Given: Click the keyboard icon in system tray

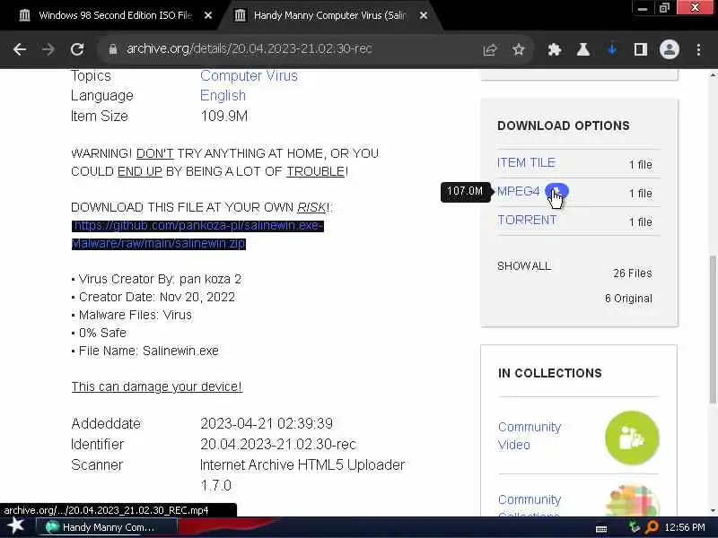Looking at the screenshot, I should 601,529.
